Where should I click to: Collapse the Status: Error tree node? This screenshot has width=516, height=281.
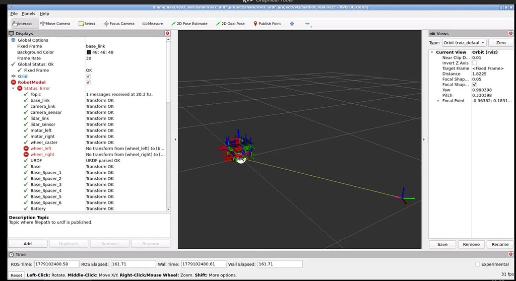13,88
